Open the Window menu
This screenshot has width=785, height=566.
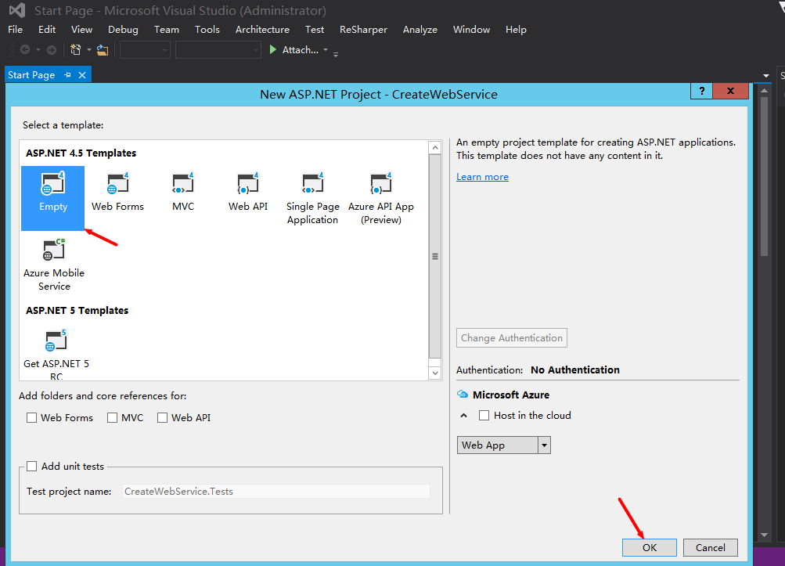(x=472, y=30)
